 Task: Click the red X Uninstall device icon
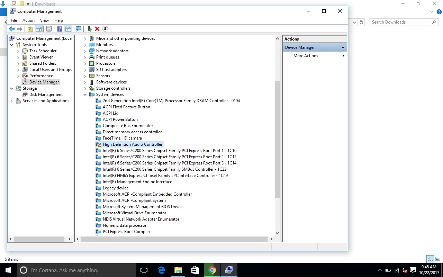coord(97,29)
